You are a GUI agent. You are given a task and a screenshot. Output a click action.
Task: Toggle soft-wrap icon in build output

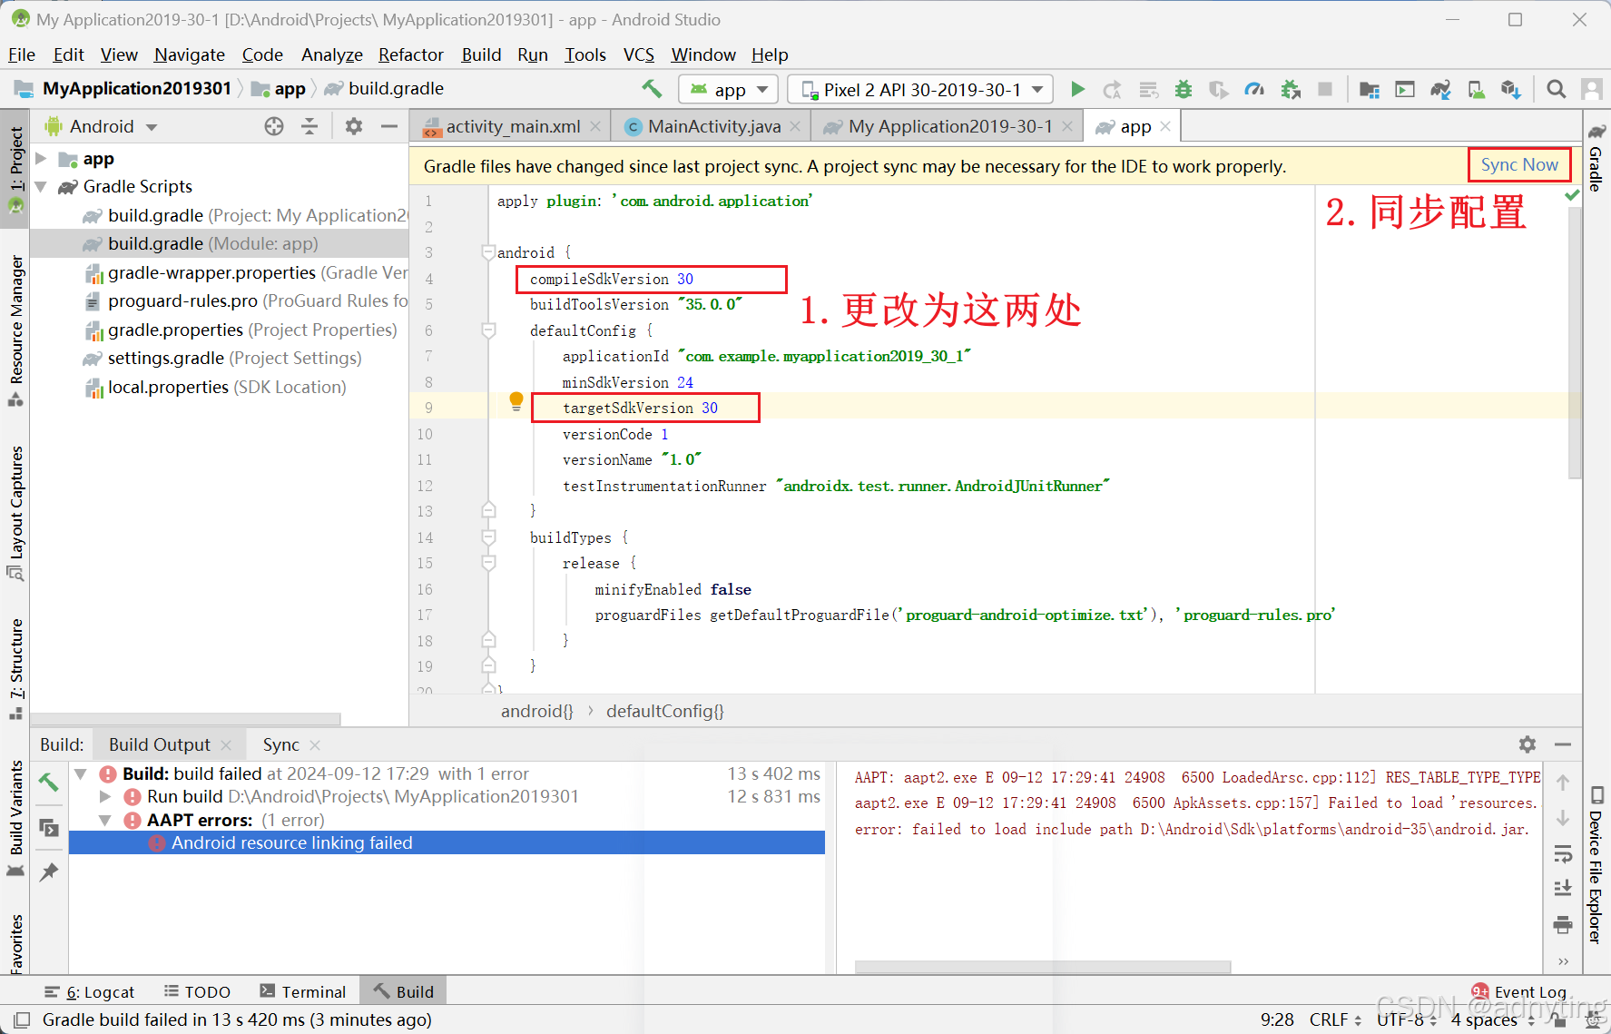point(1563,854)
